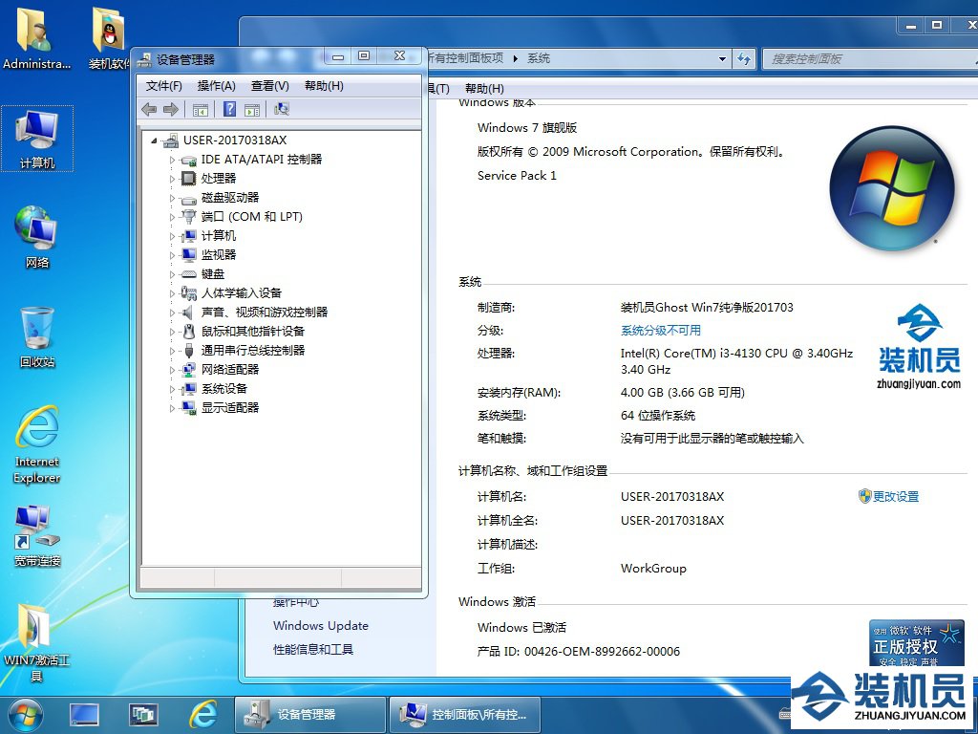Click the 更改设置 link
978x734 pixels.
click(x=895, y=497)
